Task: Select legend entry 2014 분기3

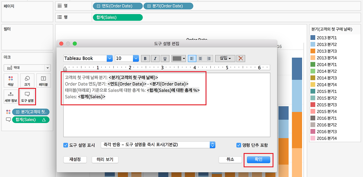Action: [327, 78]
